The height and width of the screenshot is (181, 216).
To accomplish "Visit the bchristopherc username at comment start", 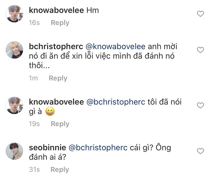I will pyautogui.click(x=56, y=47).
